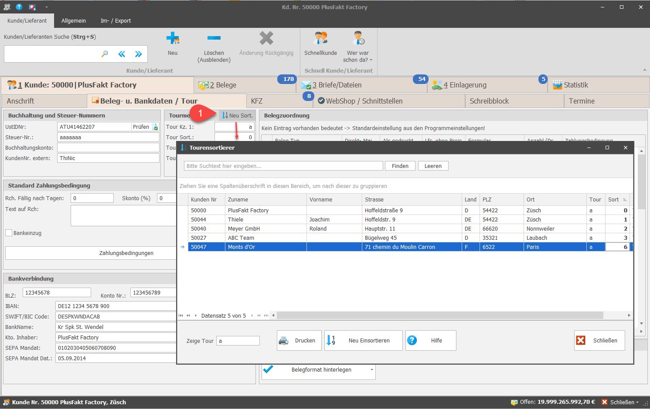This screenshot has width=650, height=409.
Task: Jump to first record in data navigator
Action: pyautogui.click(x=181, y=315)
